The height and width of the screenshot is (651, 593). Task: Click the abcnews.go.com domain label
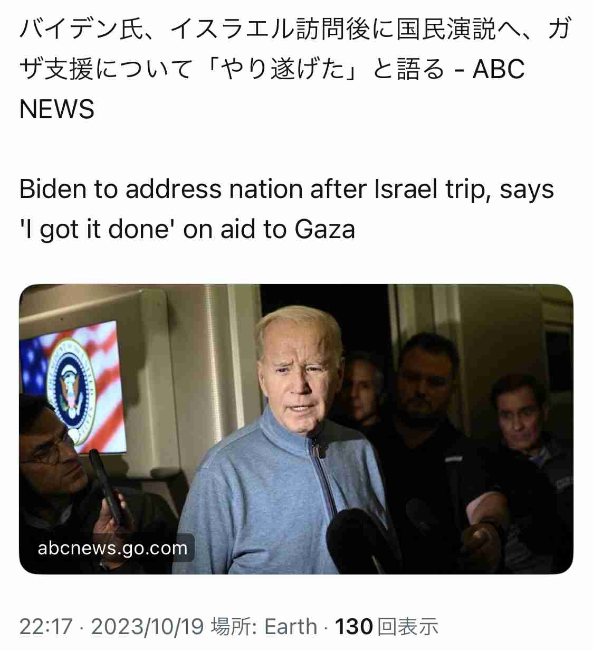click(112, 548)
